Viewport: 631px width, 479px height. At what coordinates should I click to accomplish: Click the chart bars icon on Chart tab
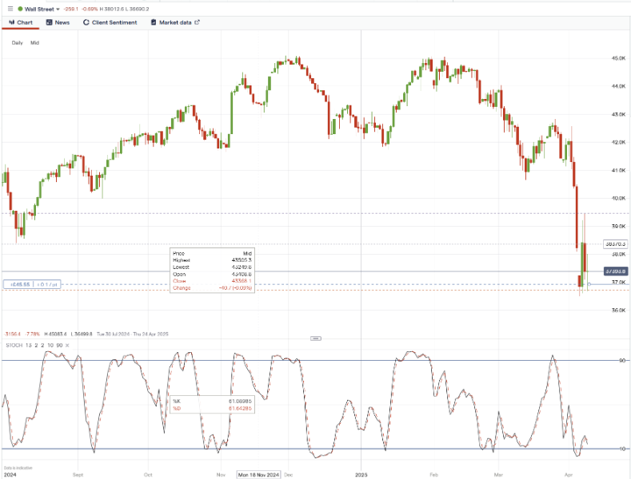[x=12, y=22]
